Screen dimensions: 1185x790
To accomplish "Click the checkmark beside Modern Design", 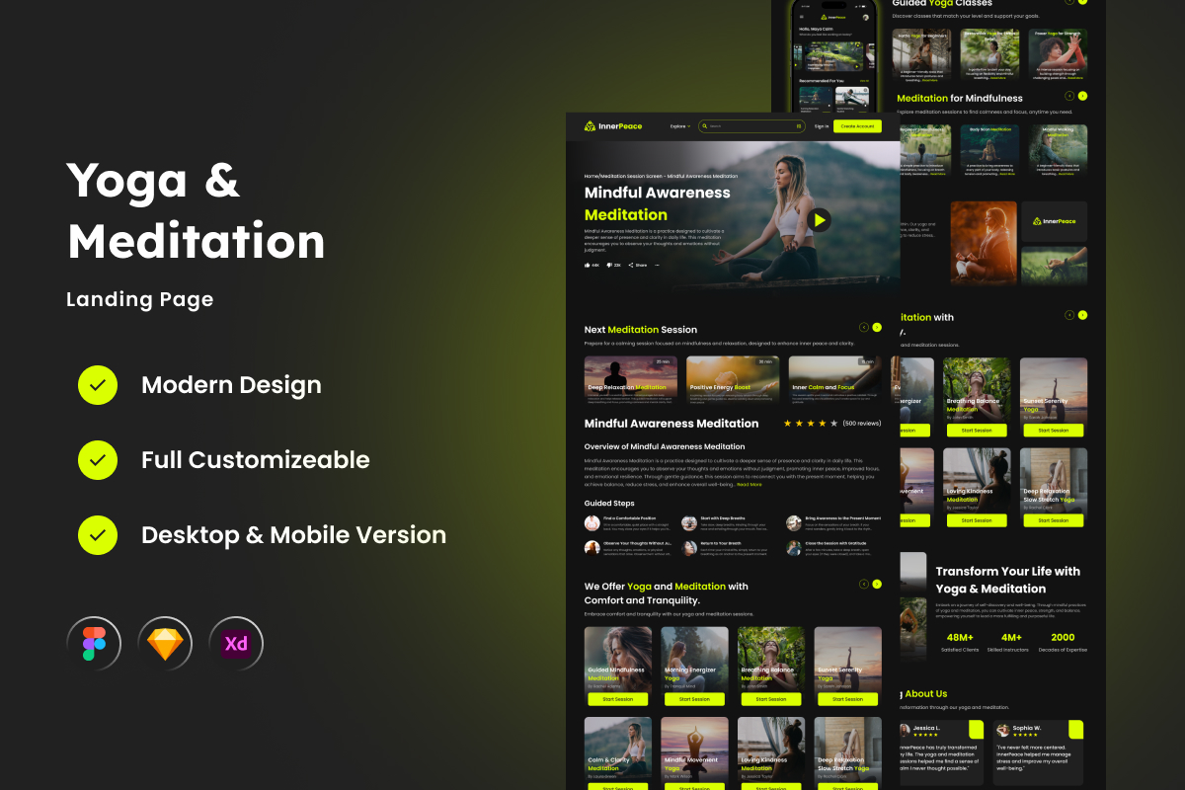I will coord(98,385).
